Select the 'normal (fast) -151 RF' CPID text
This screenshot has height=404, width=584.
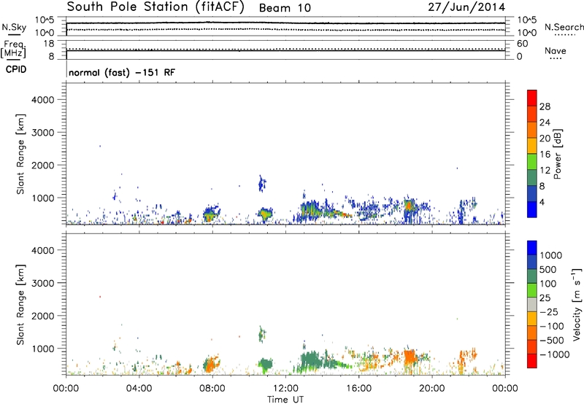(x=122, y=72)
